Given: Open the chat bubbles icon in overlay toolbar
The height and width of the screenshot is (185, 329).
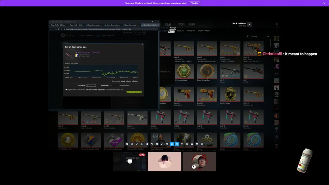Looking at the screenshot, I should click(152, 144).
